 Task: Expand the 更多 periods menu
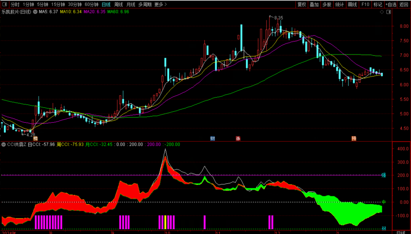click(x=160, y=4)
